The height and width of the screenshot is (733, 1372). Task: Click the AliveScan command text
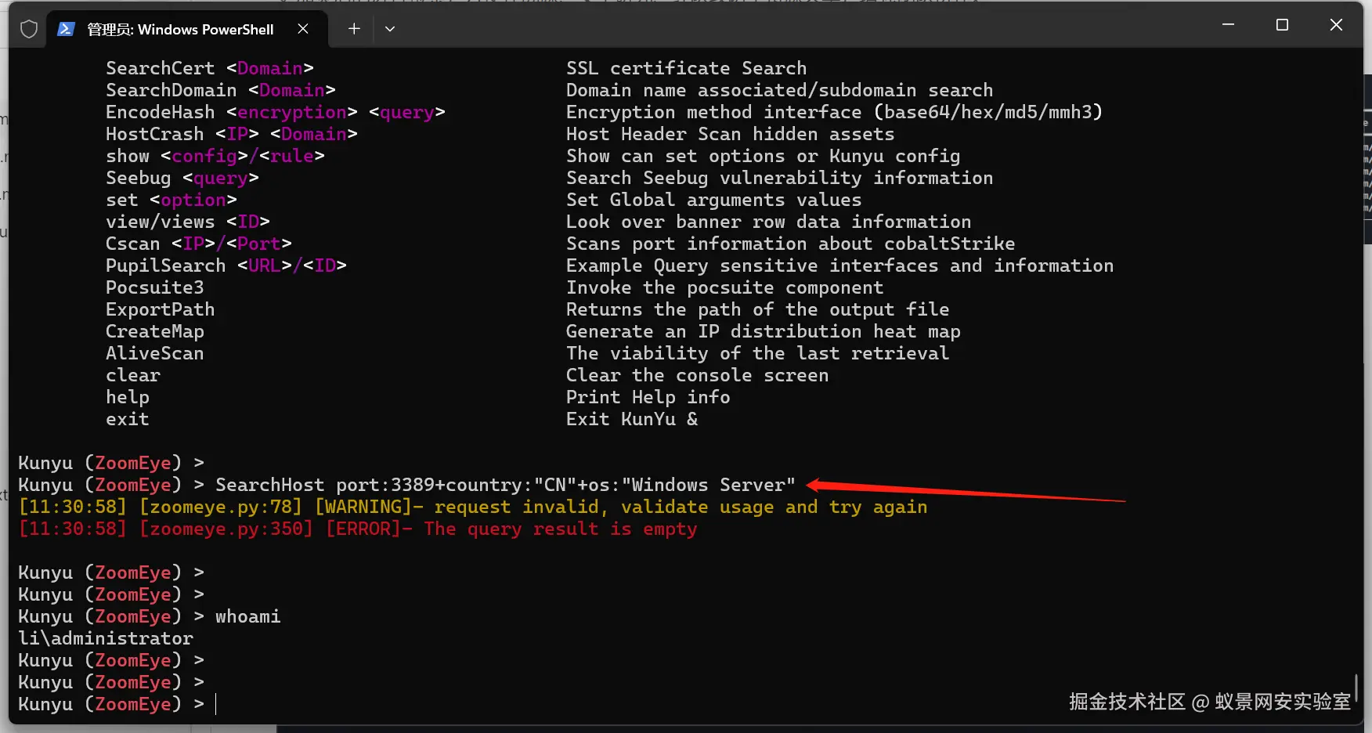[154, 353]
